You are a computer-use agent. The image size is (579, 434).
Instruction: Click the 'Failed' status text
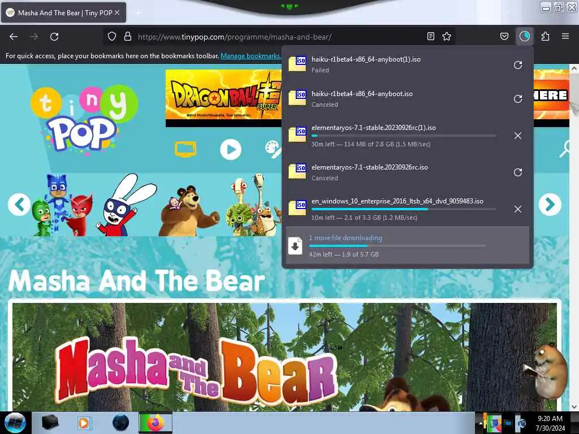tap(320, 70)
